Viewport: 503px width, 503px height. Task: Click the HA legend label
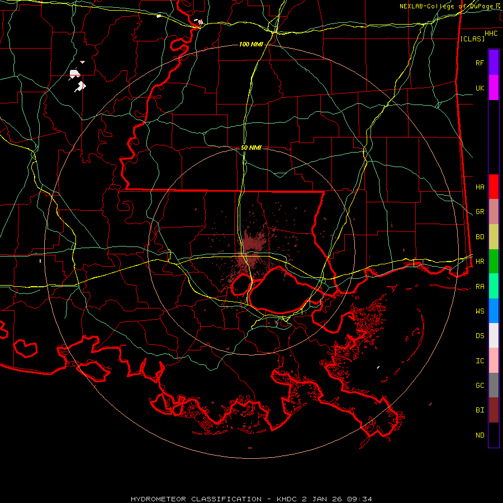pos(480,187)
